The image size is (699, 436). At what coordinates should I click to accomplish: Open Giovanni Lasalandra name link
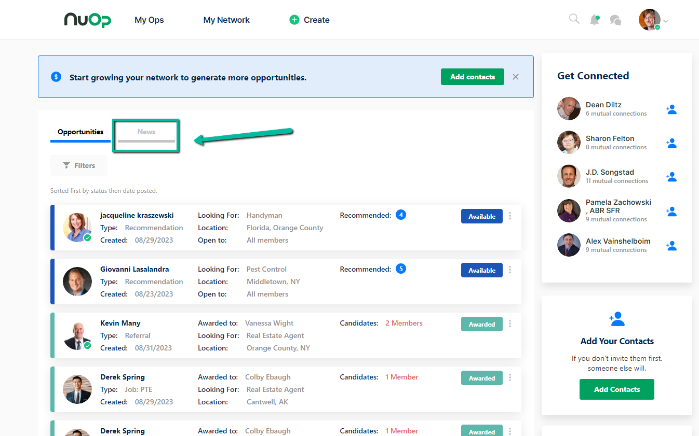pyautogui.click(x=135, y=269)
